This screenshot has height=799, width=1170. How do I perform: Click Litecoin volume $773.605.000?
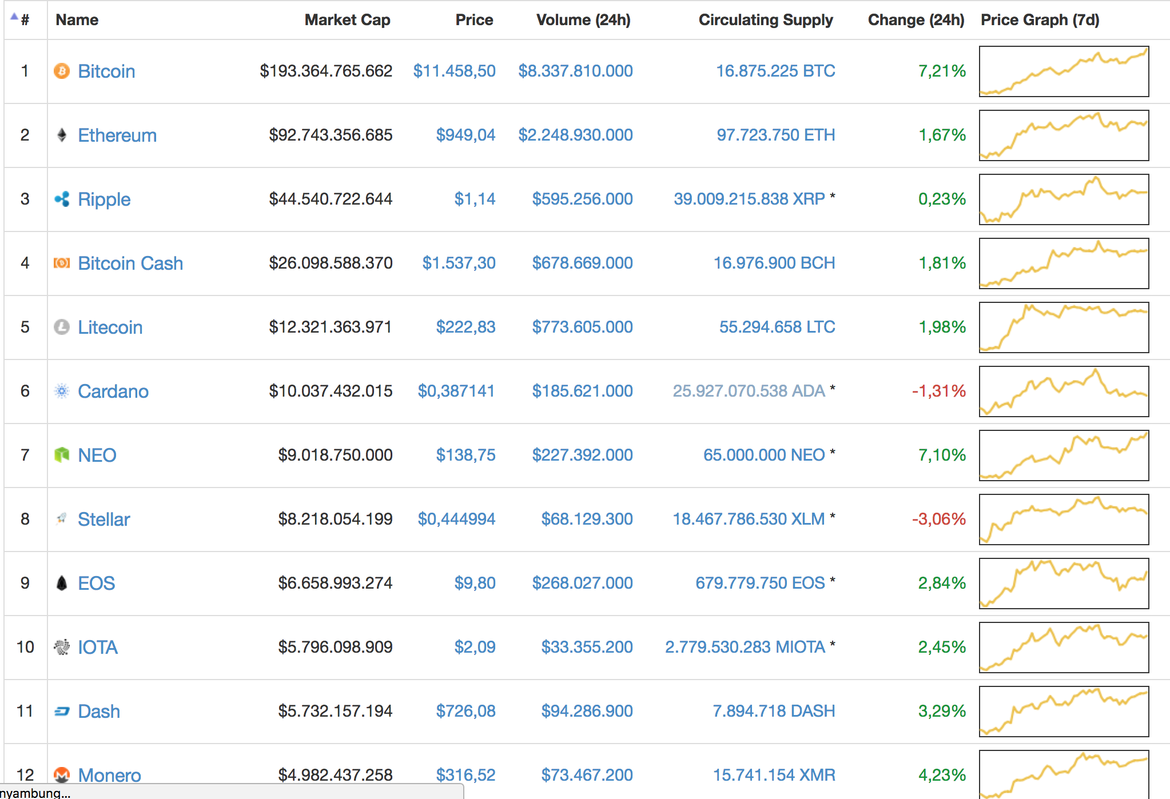[583, 327]
